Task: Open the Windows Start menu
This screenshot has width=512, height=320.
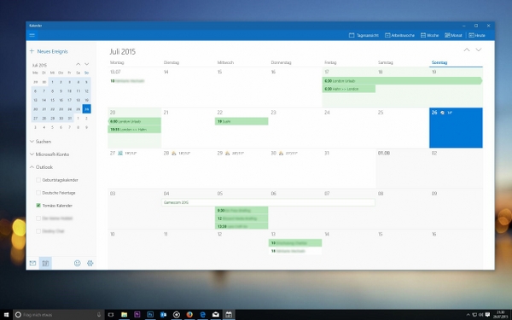Action: click(x=6, y=315)
